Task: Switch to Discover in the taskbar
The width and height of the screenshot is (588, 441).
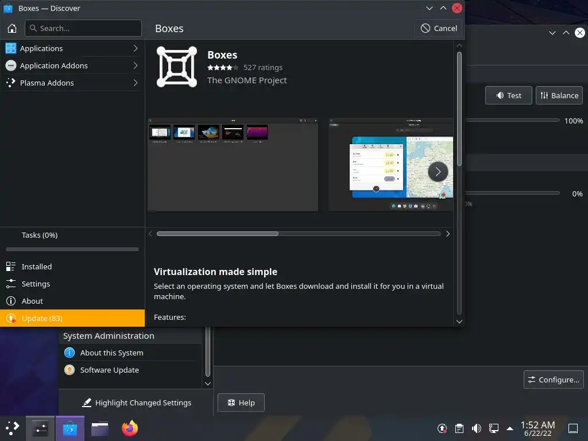Action: (69, 428)
